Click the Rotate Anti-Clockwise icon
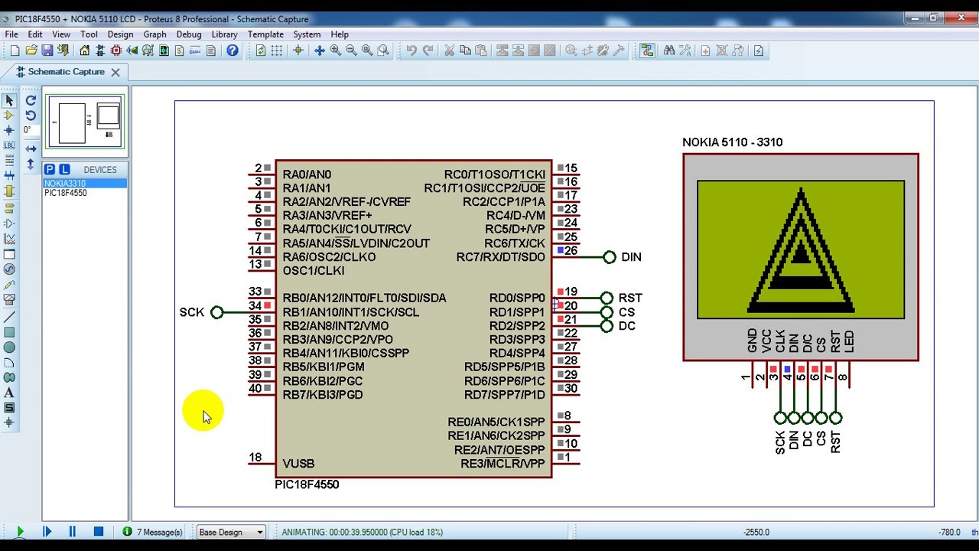The height and width of the screenshot is (551, 979). click(x=31, y=116)
